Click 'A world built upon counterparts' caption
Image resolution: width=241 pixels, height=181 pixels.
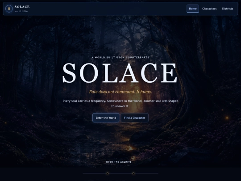click(120, 57)
